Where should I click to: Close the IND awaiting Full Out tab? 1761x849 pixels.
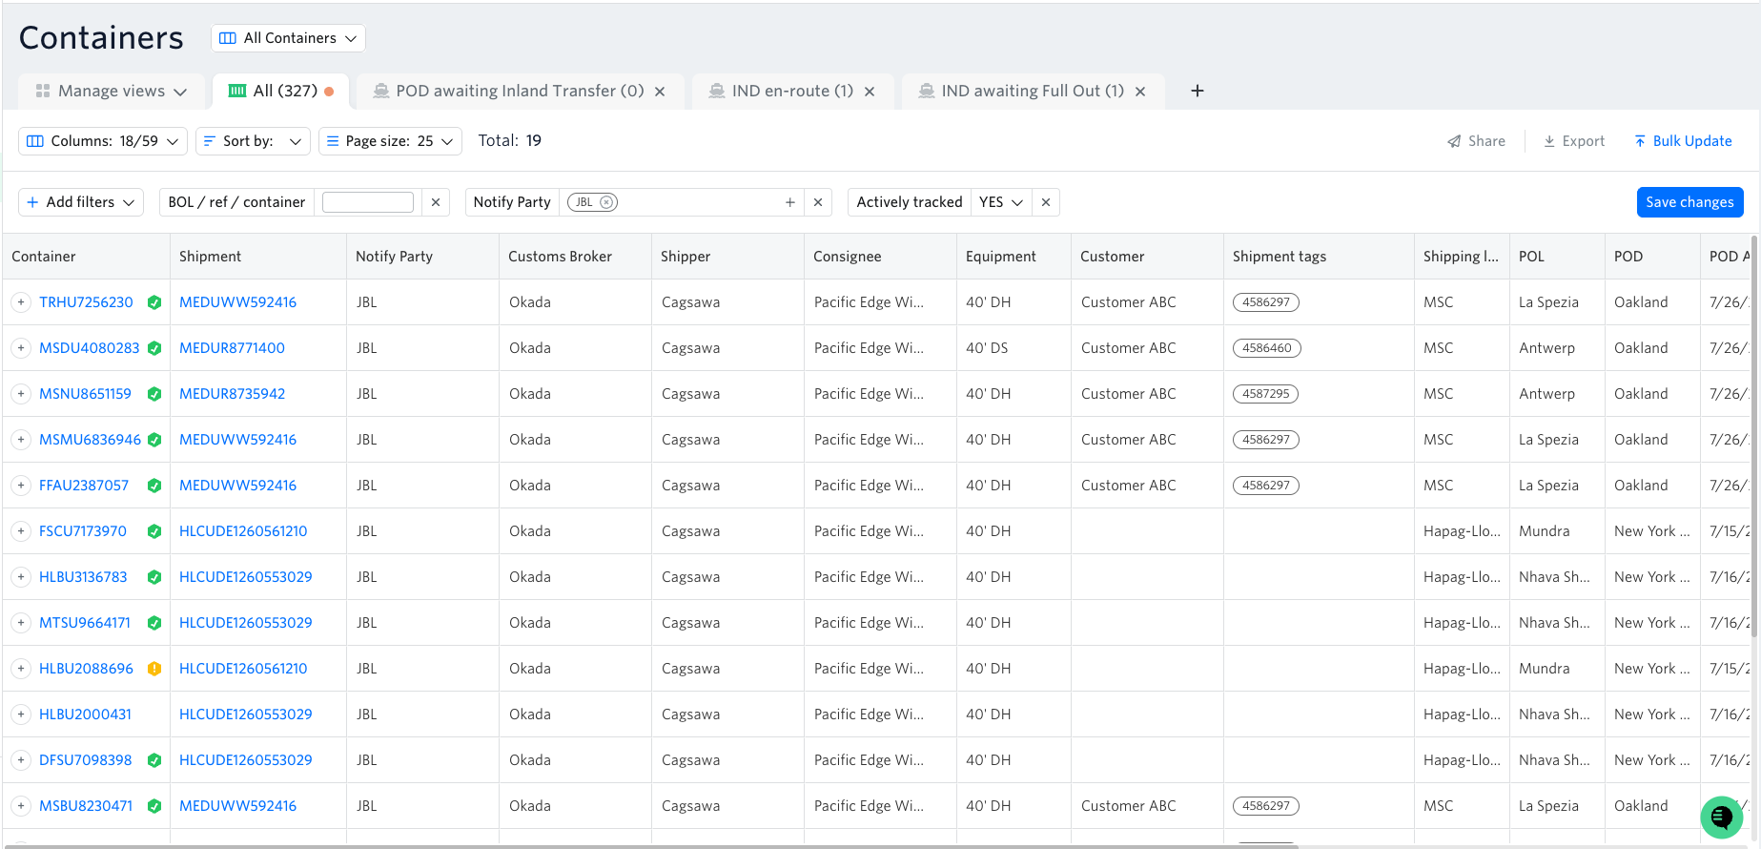(x=1140, y=92)
